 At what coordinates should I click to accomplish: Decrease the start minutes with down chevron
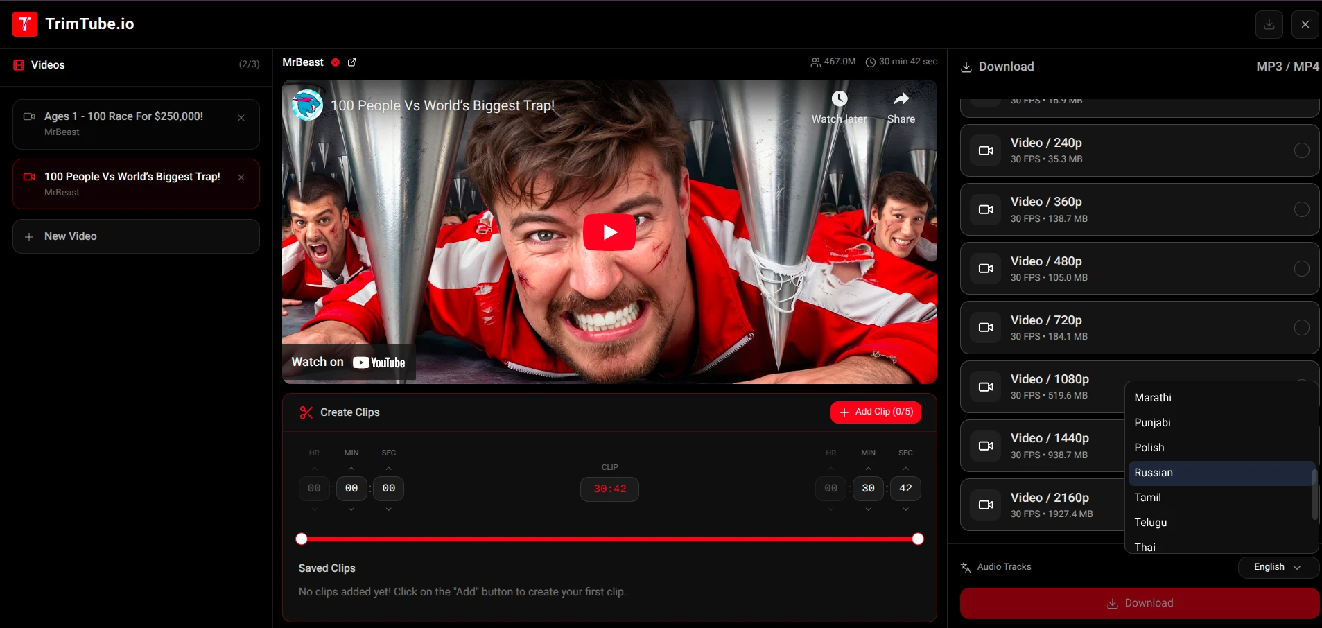351,509
